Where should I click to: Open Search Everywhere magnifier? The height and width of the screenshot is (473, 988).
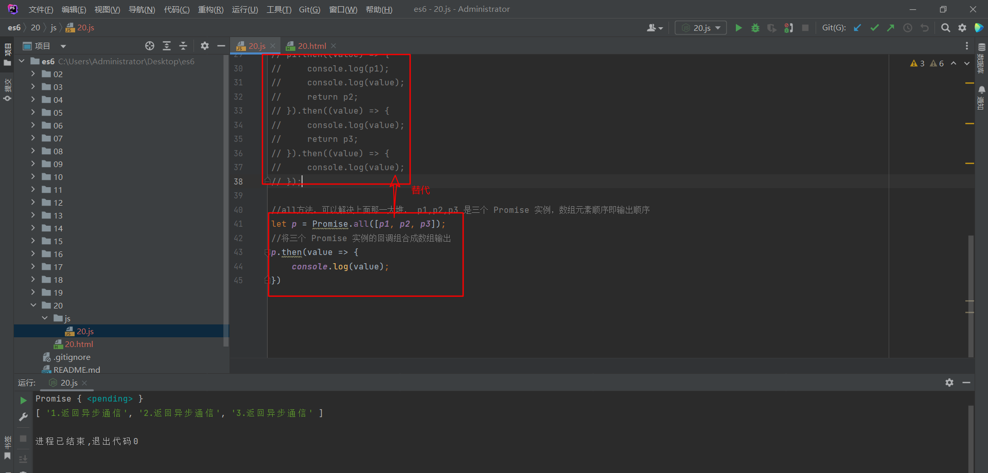(946, 28)
